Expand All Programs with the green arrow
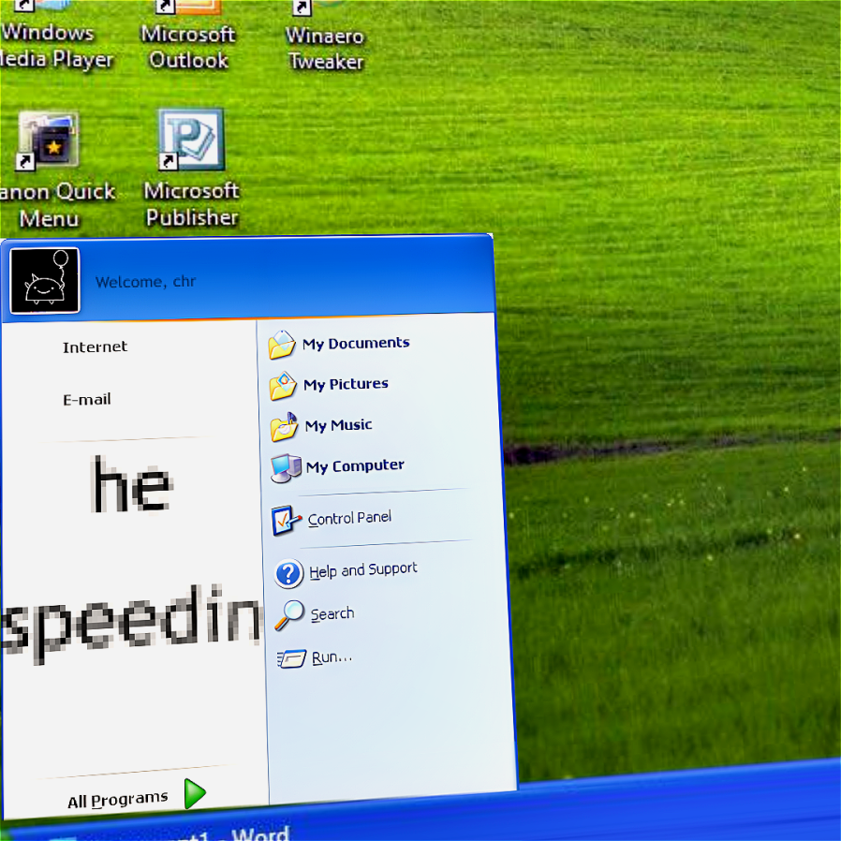Image resolution: width=841 pixels, height=841 pixels. [195, 794]
